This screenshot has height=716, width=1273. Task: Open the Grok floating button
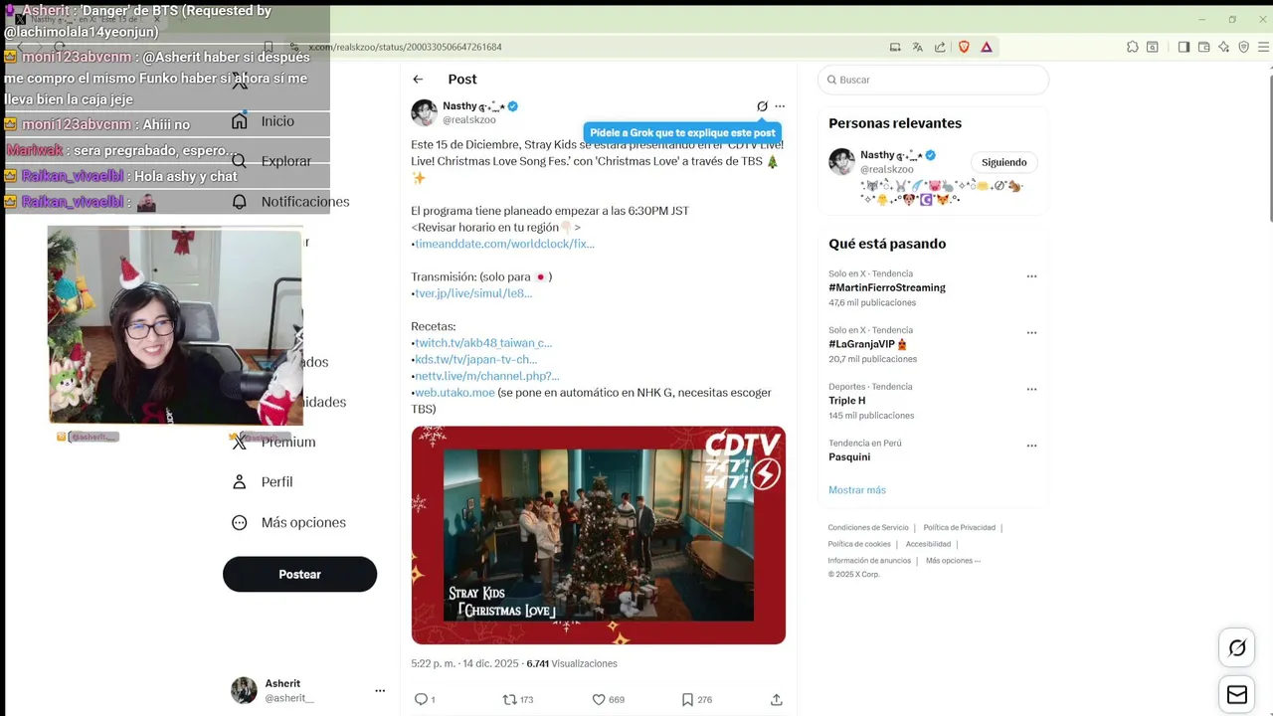tap(1237, 648)
